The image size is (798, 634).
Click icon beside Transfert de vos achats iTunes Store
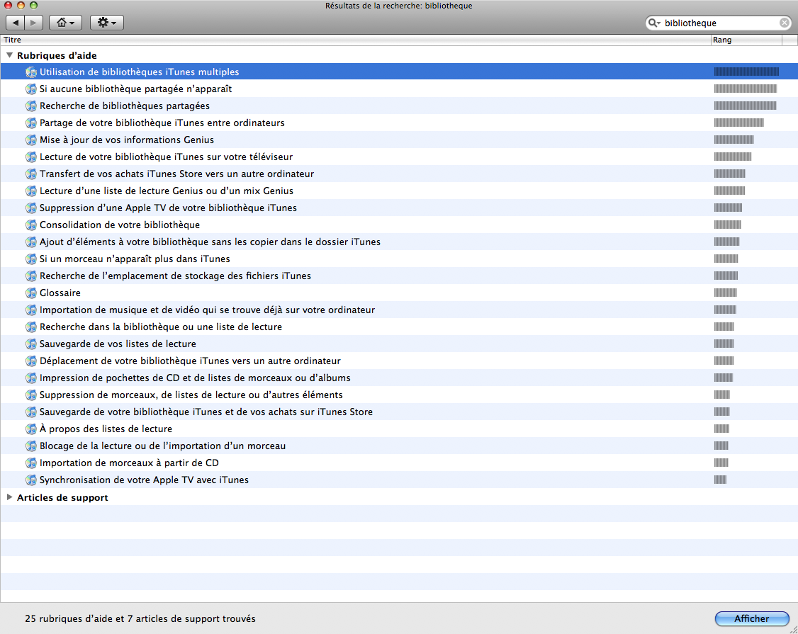tap(31, 174)
